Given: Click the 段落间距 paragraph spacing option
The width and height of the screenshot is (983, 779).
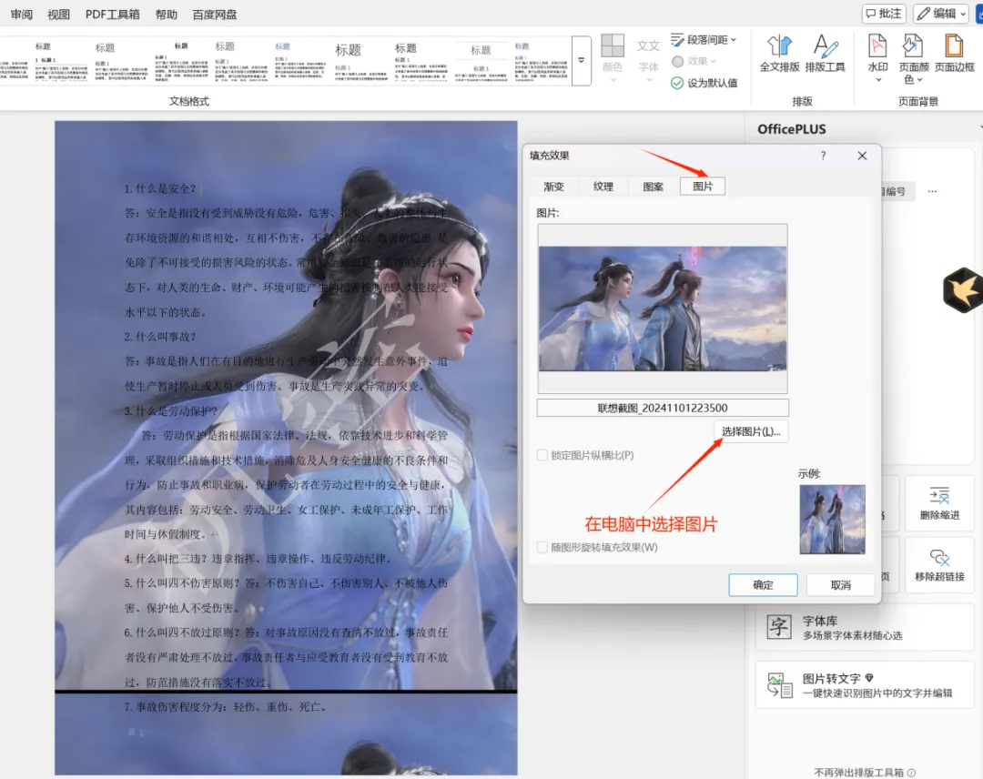Looking at the screenshot, I should tap(704, 39).
